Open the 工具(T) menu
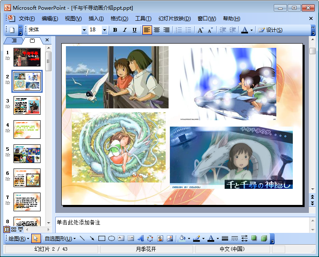The image size is (319, 257). 143,19
